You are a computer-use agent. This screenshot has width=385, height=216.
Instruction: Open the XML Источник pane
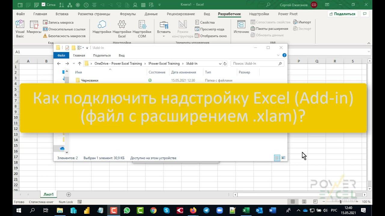pos(241,28)
